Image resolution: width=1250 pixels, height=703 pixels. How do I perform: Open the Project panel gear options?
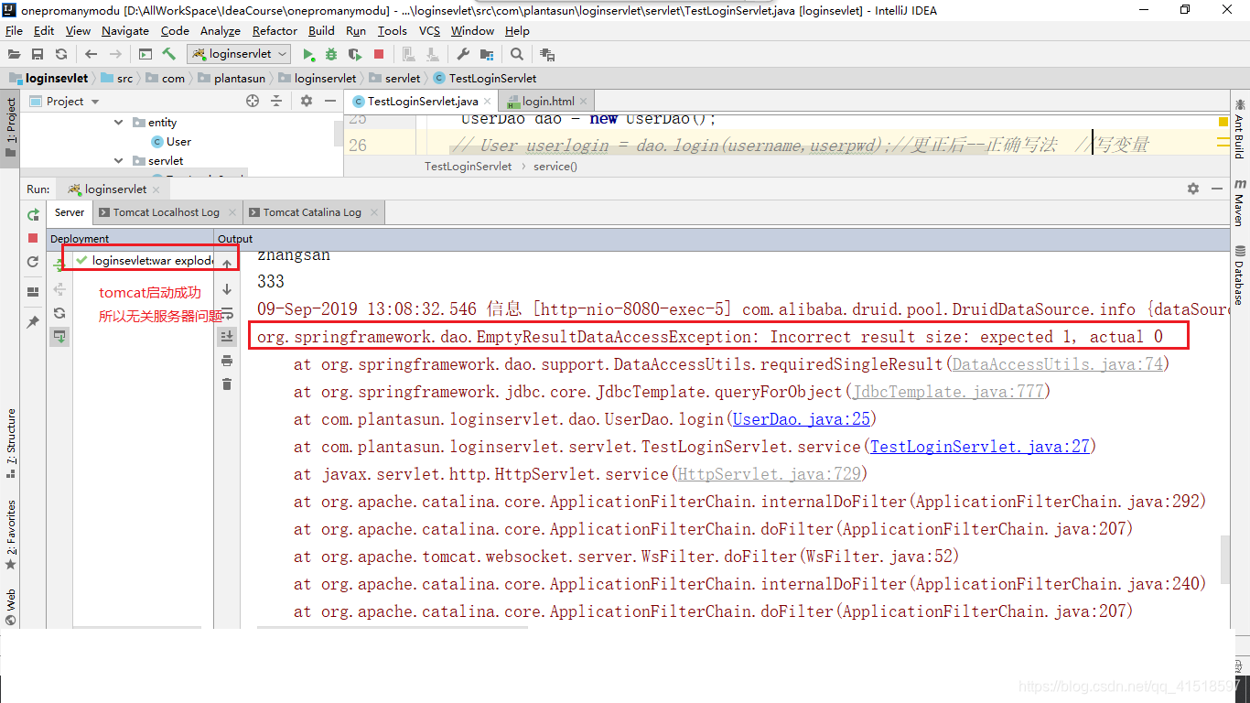pyautogui.click(x=307, y=101)
